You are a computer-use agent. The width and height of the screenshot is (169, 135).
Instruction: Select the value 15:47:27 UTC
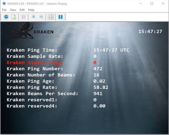click(x=111, y=50)
